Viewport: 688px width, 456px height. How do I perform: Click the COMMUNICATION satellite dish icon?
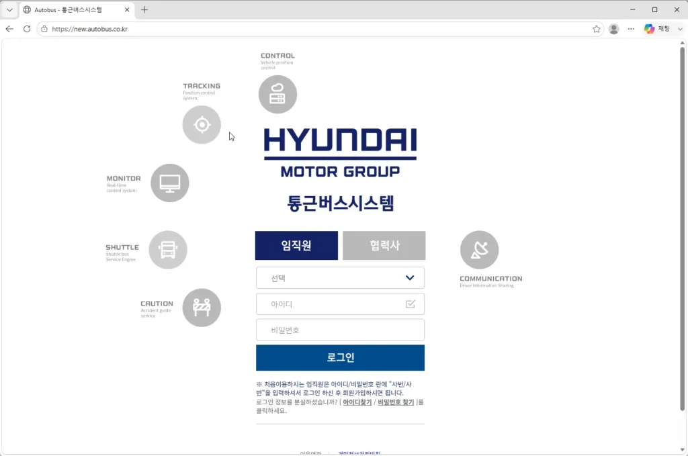(x=479, y=249)
